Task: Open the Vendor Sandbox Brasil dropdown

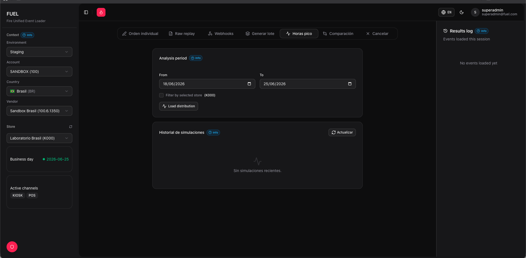Action: tap(39, 111)
